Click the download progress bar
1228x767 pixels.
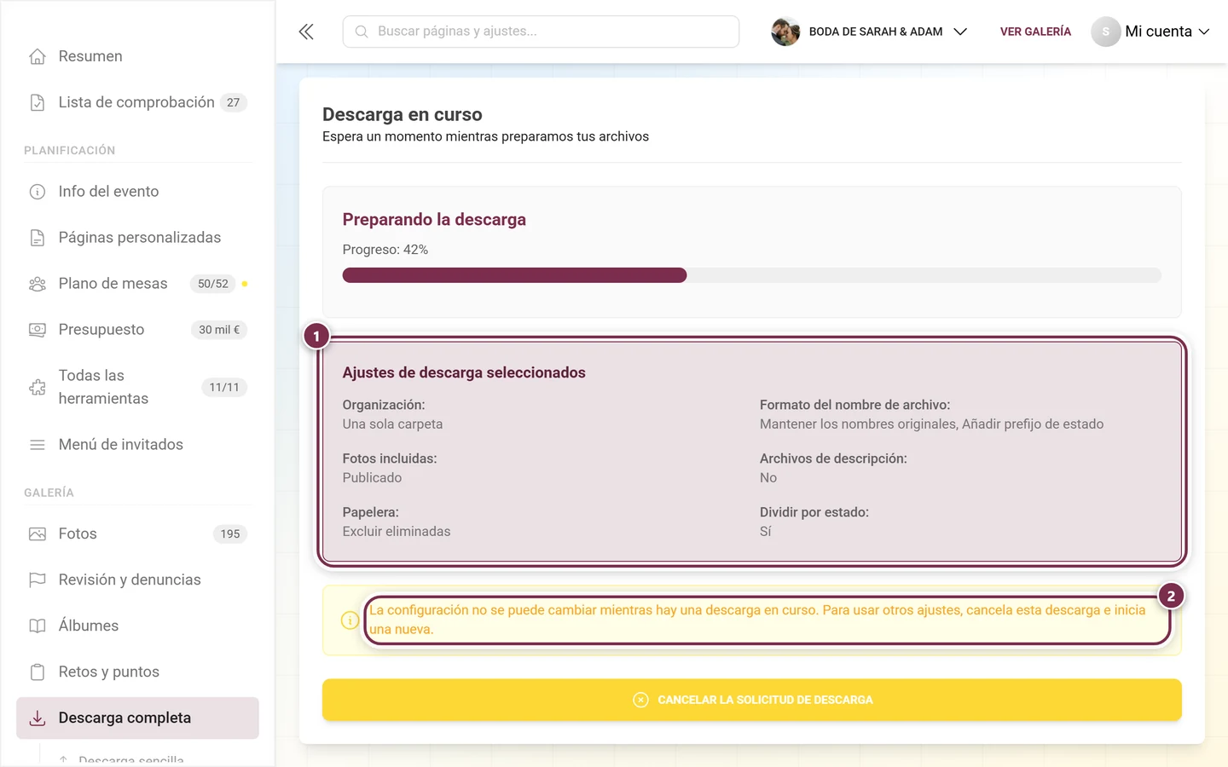pos(752,275)
